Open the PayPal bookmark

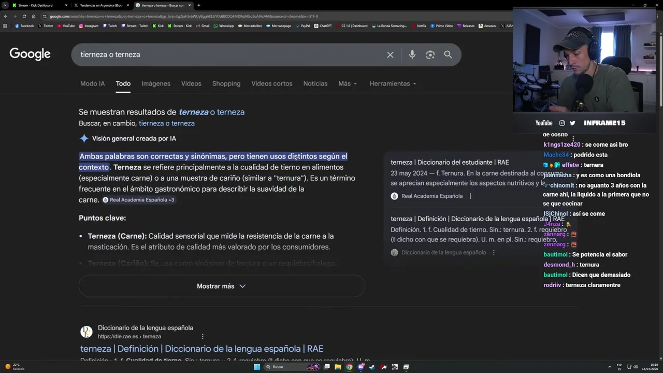pyautogui.click(x=302, y=26)
